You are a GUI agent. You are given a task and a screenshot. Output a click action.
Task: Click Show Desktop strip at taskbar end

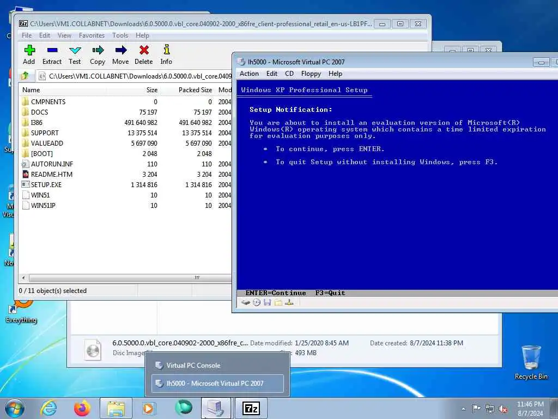(554, 408)
